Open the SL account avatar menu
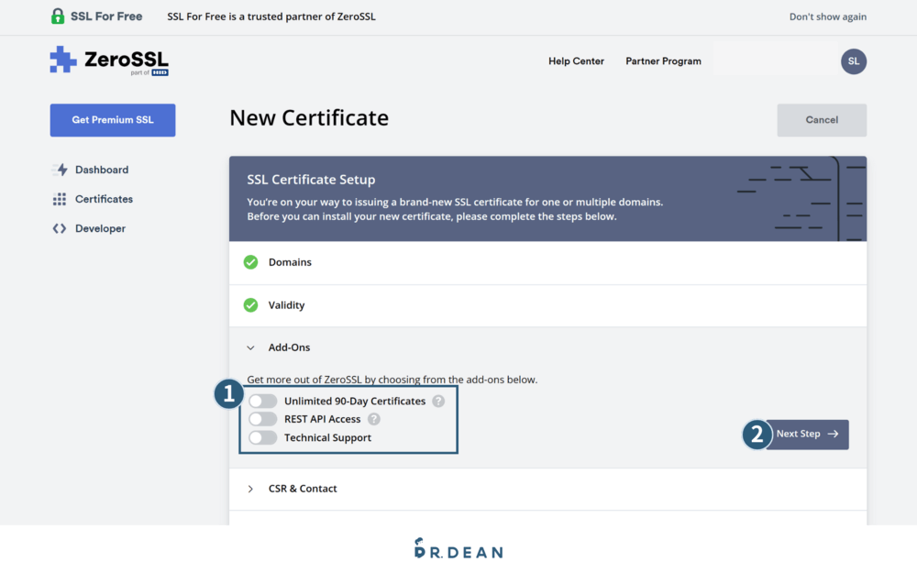 [854, 61]
